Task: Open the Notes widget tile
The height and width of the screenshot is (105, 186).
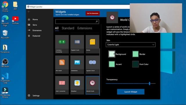Action: point(92,44)
